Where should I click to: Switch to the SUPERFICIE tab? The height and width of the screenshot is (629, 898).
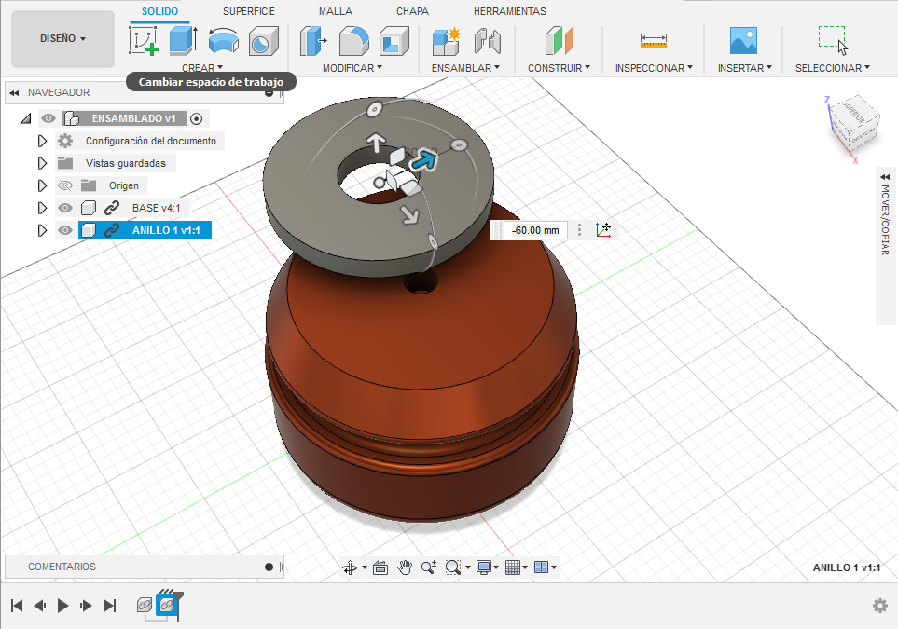[x=249, y=11]
